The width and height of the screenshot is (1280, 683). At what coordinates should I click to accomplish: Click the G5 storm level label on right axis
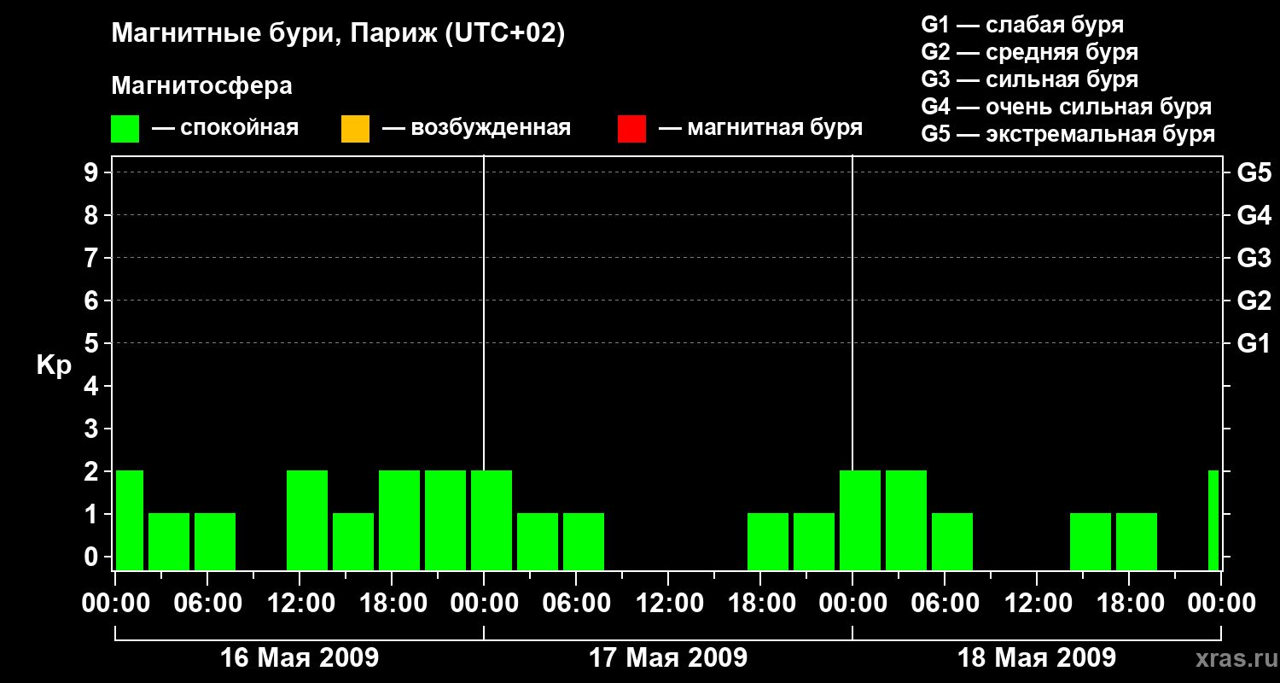coord(1254,172)
